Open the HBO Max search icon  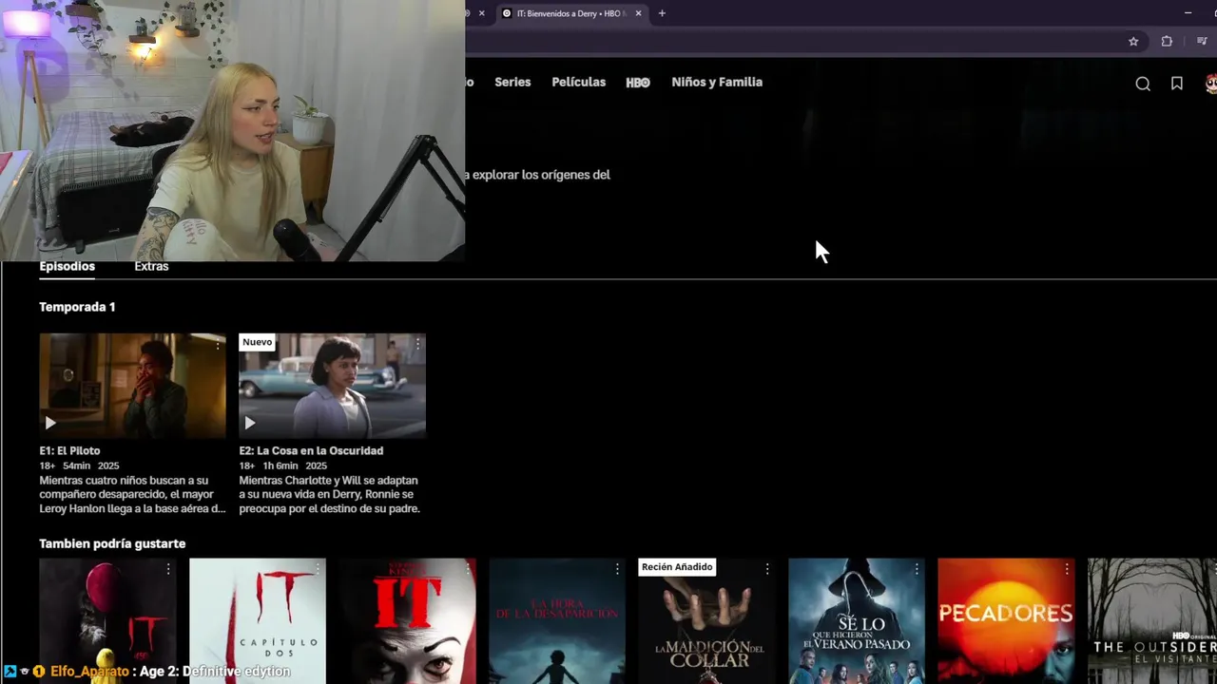tap(1143, 84)
